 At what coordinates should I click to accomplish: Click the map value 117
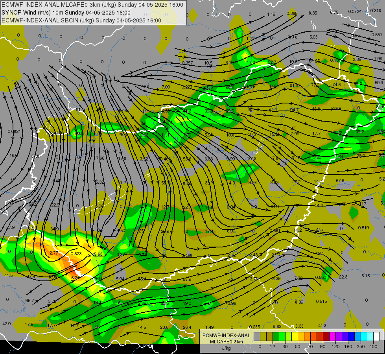tap(363, 204)
